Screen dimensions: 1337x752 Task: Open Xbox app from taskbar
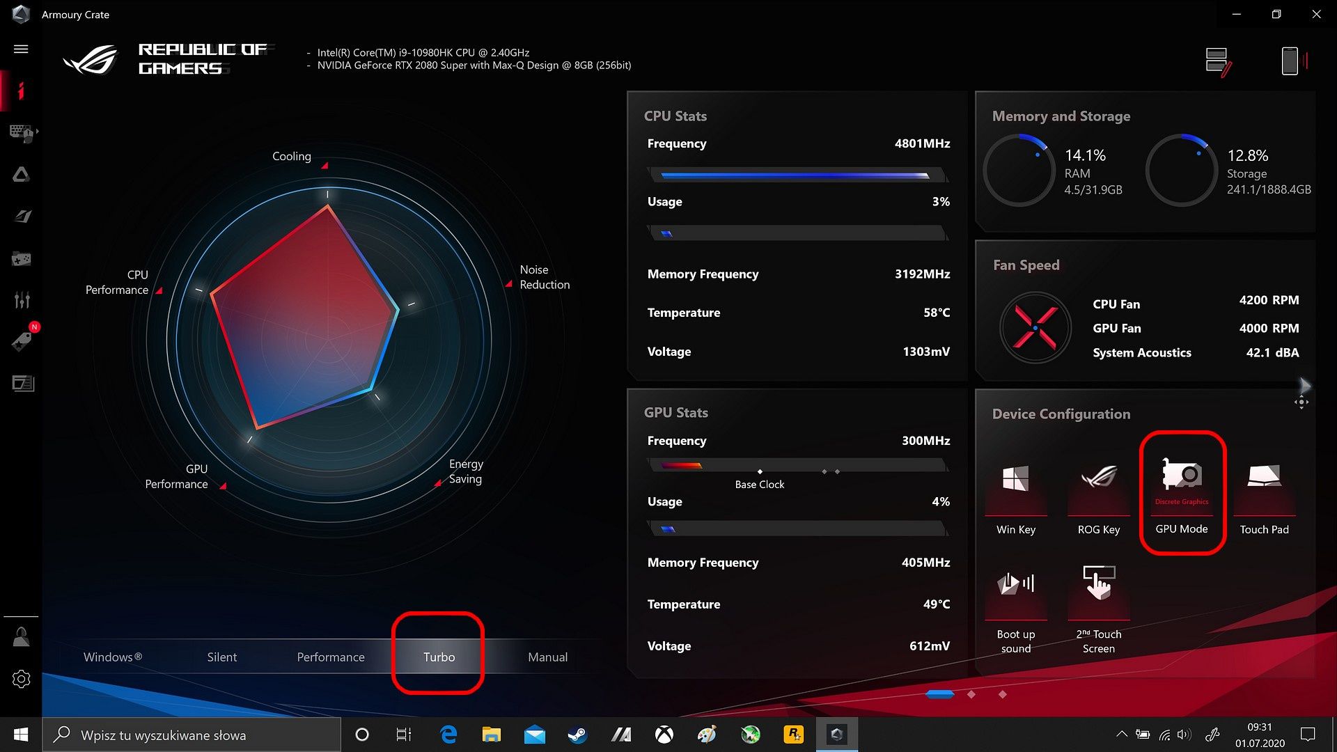tap(664, 735)
